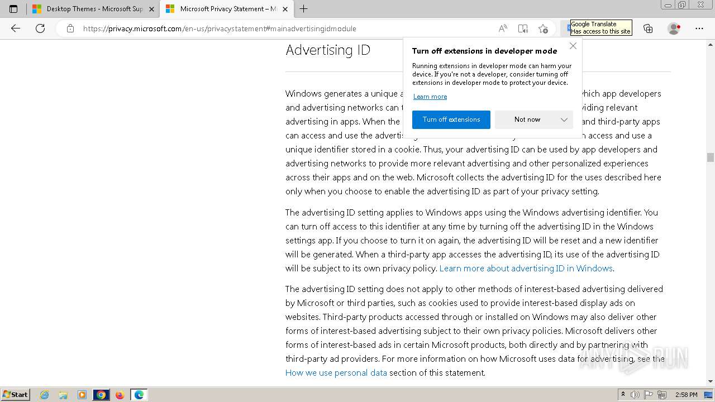
Task: Open Learn more link in popup
Action: pyautogui.click(x=430, y=97)
